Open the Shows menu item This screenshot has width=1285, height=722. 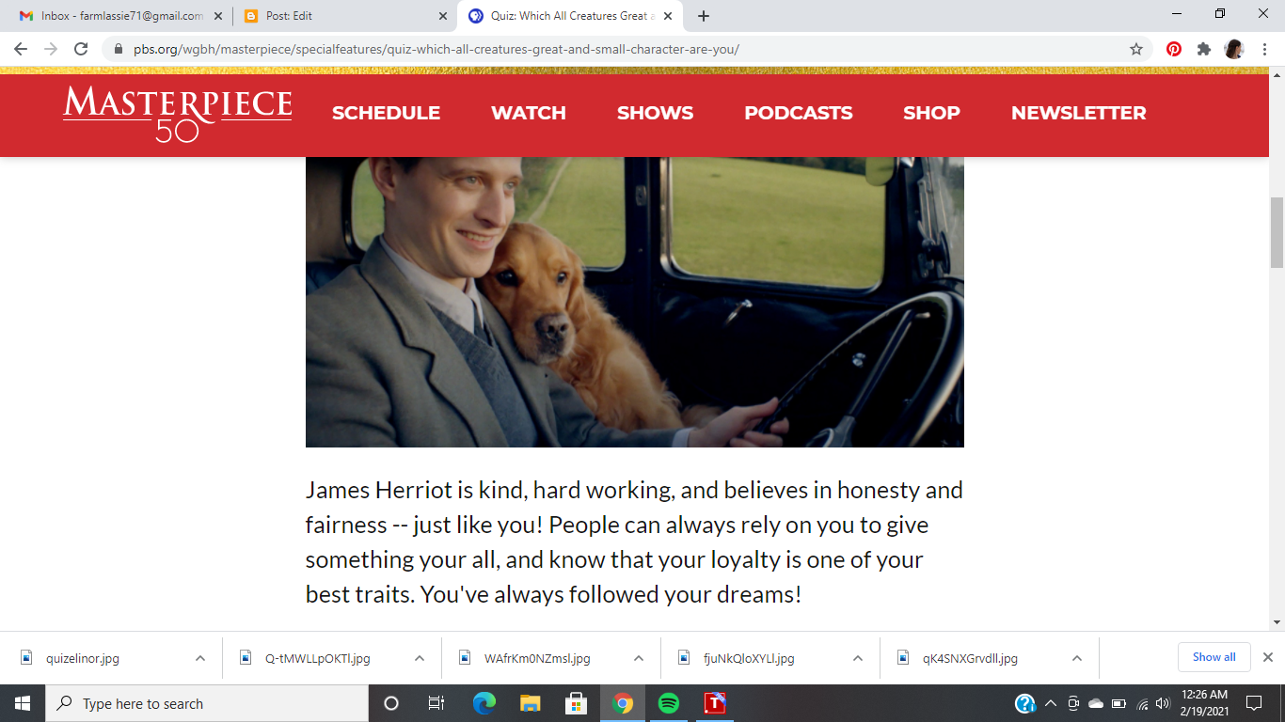(655, 113)
